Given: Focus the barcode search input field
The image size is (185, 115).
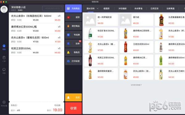Looking at the screenshot, I should [x=52, y=9].
